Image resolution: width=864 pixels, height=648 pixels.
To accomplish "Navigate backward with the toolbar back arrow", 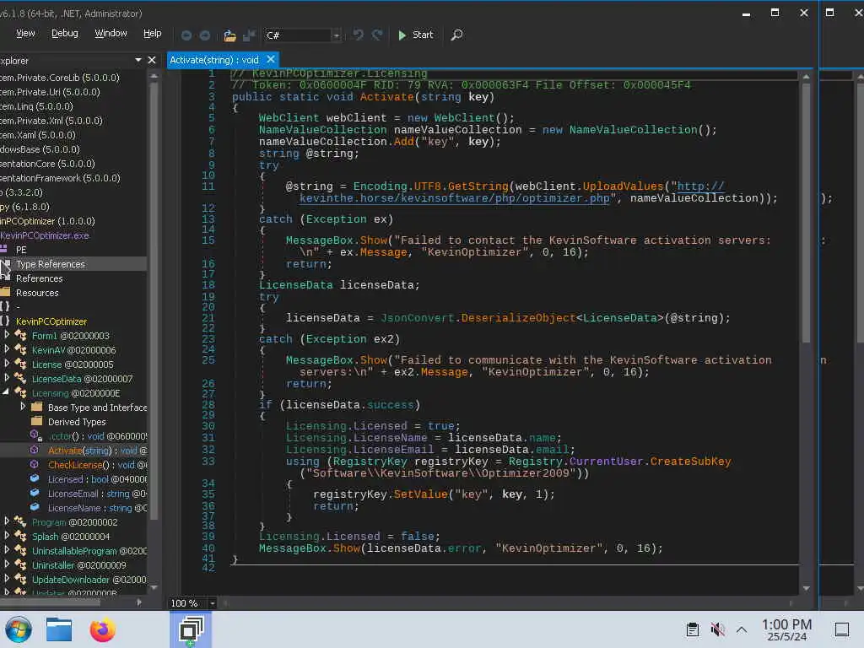I will (x=186, y=35).
